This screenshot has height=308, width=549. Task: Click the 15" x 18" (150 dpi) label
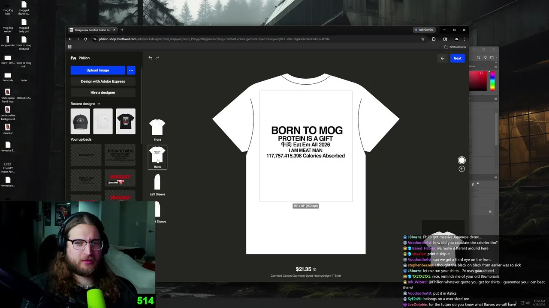click(306, 206)
